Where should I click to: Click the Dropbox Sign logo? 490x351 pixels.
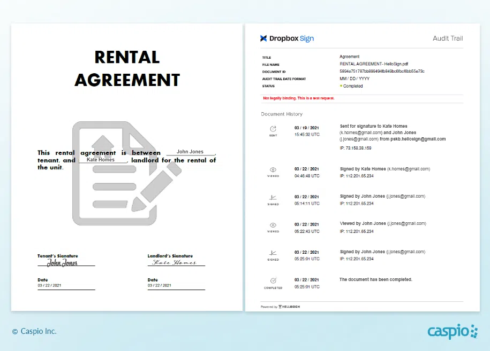pos(287,38)
